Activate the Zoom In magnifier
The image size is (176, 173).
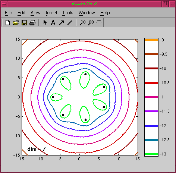[83, 23]
